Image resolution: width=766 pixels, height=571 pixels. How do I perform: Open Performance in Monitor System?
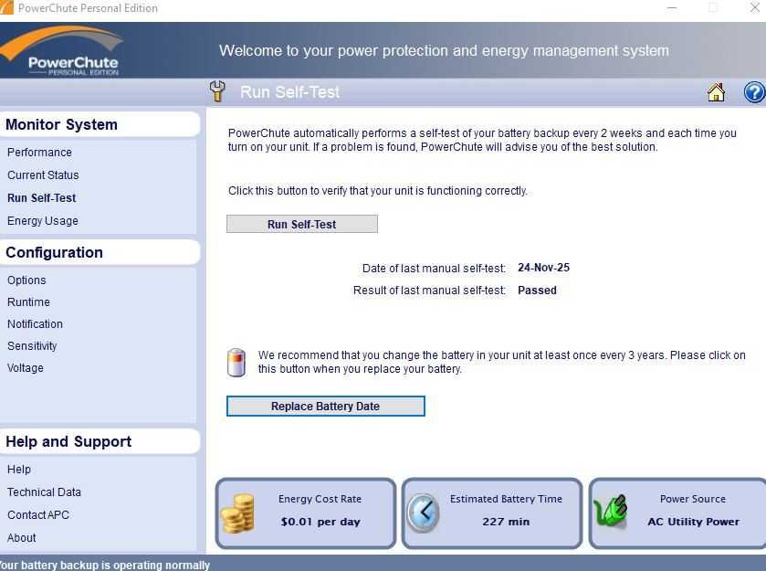(39, 153)
